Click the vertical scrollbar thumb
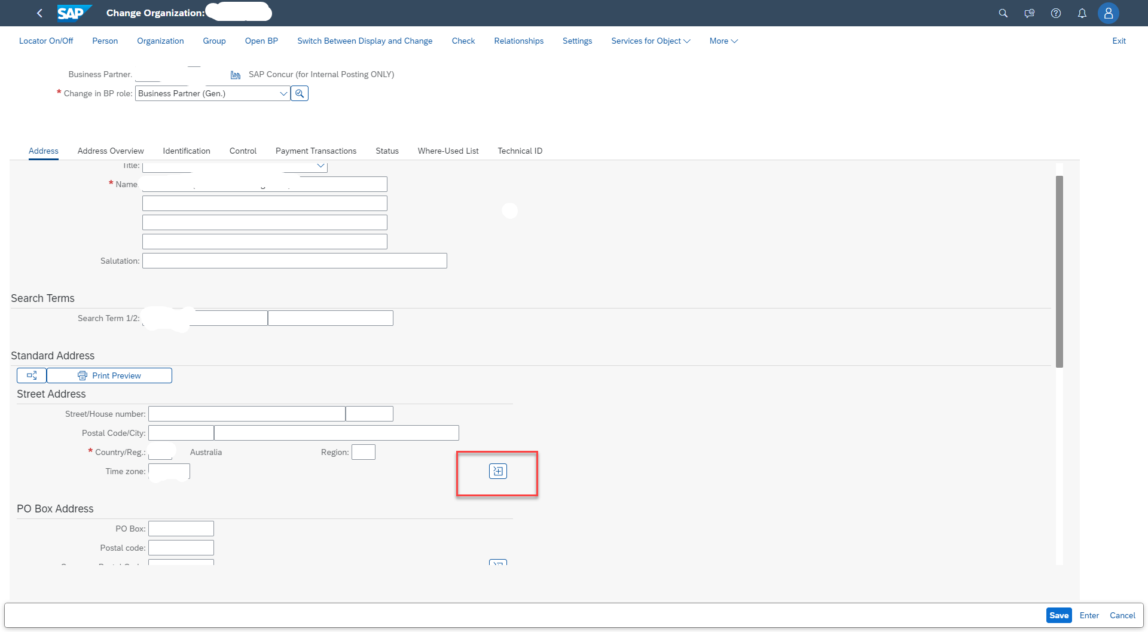The image size is (1148, 632). coord(1060,271)
